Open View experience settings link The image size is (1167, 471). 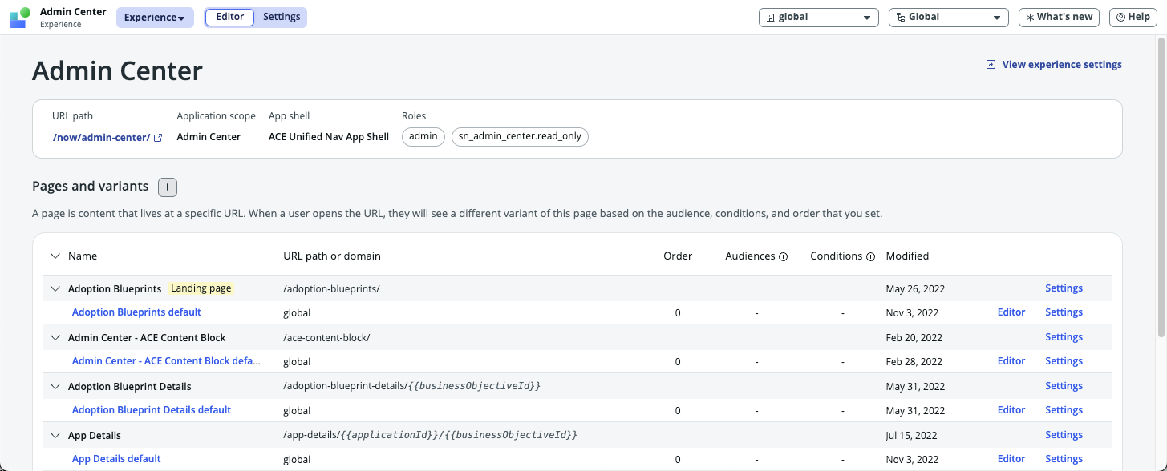coord(1062,65)
